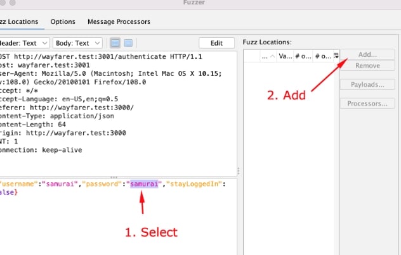Click the first '# o...' column header
The height and width of the screenshot is (255, 401).
tap(303, 56)
